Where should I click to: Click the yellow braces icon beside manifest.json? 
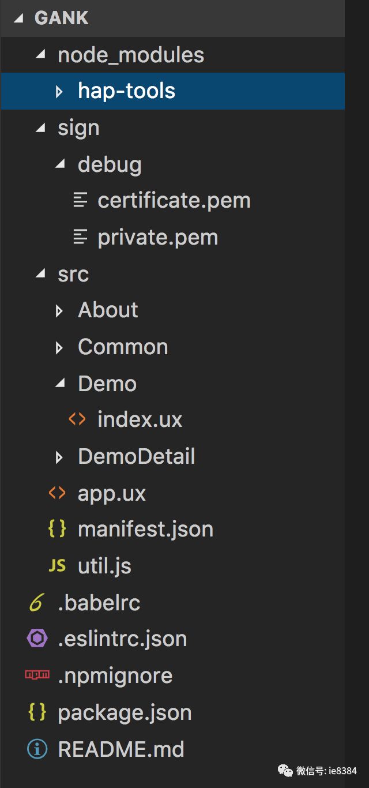57,529
